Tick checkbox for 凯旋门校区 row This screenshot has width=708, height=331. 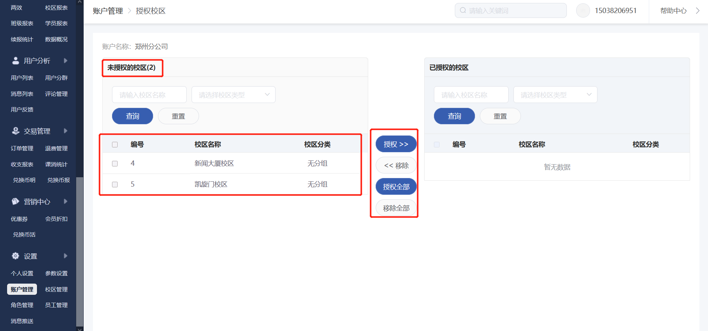[x=115, y=184]
